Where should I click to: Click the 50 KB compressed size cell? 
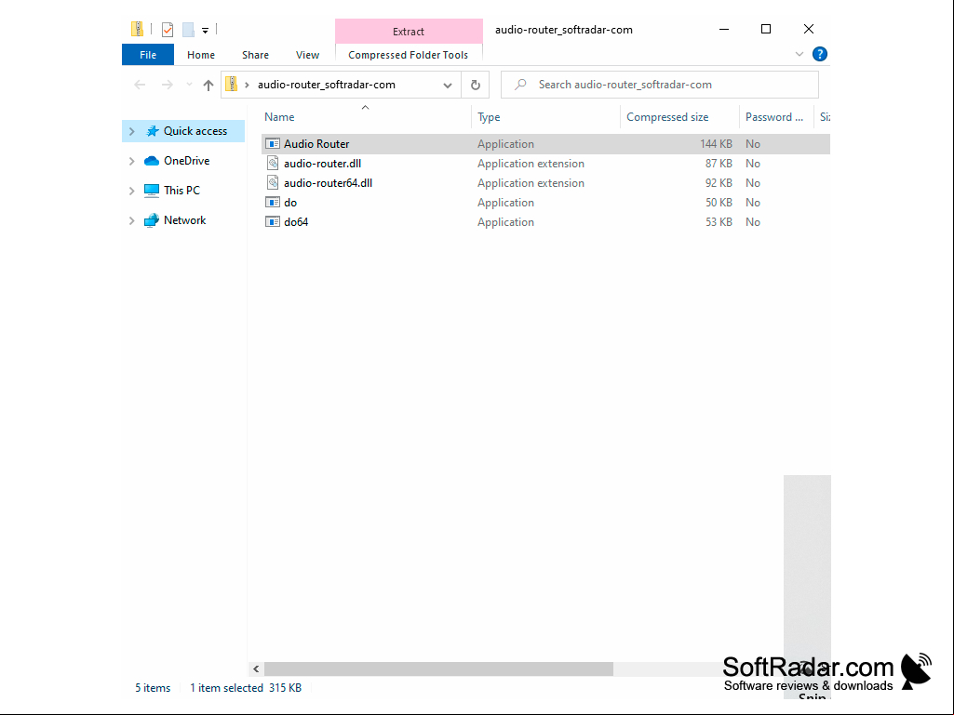pyautogui.click(x=719, y=203)
